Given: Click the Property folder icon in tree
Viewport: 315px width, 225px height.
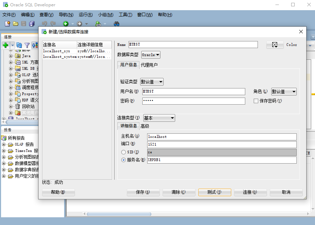Looking at the screenshot, I should [18, 94].
